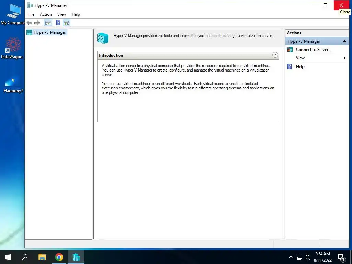Collapse the Introduction section
The image size is (352, 264).
[x=275, y=55]
